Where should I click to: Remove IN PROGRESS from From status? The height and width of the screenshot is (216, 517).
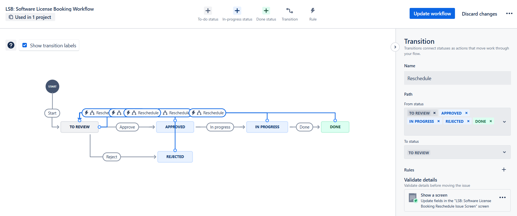439,121
